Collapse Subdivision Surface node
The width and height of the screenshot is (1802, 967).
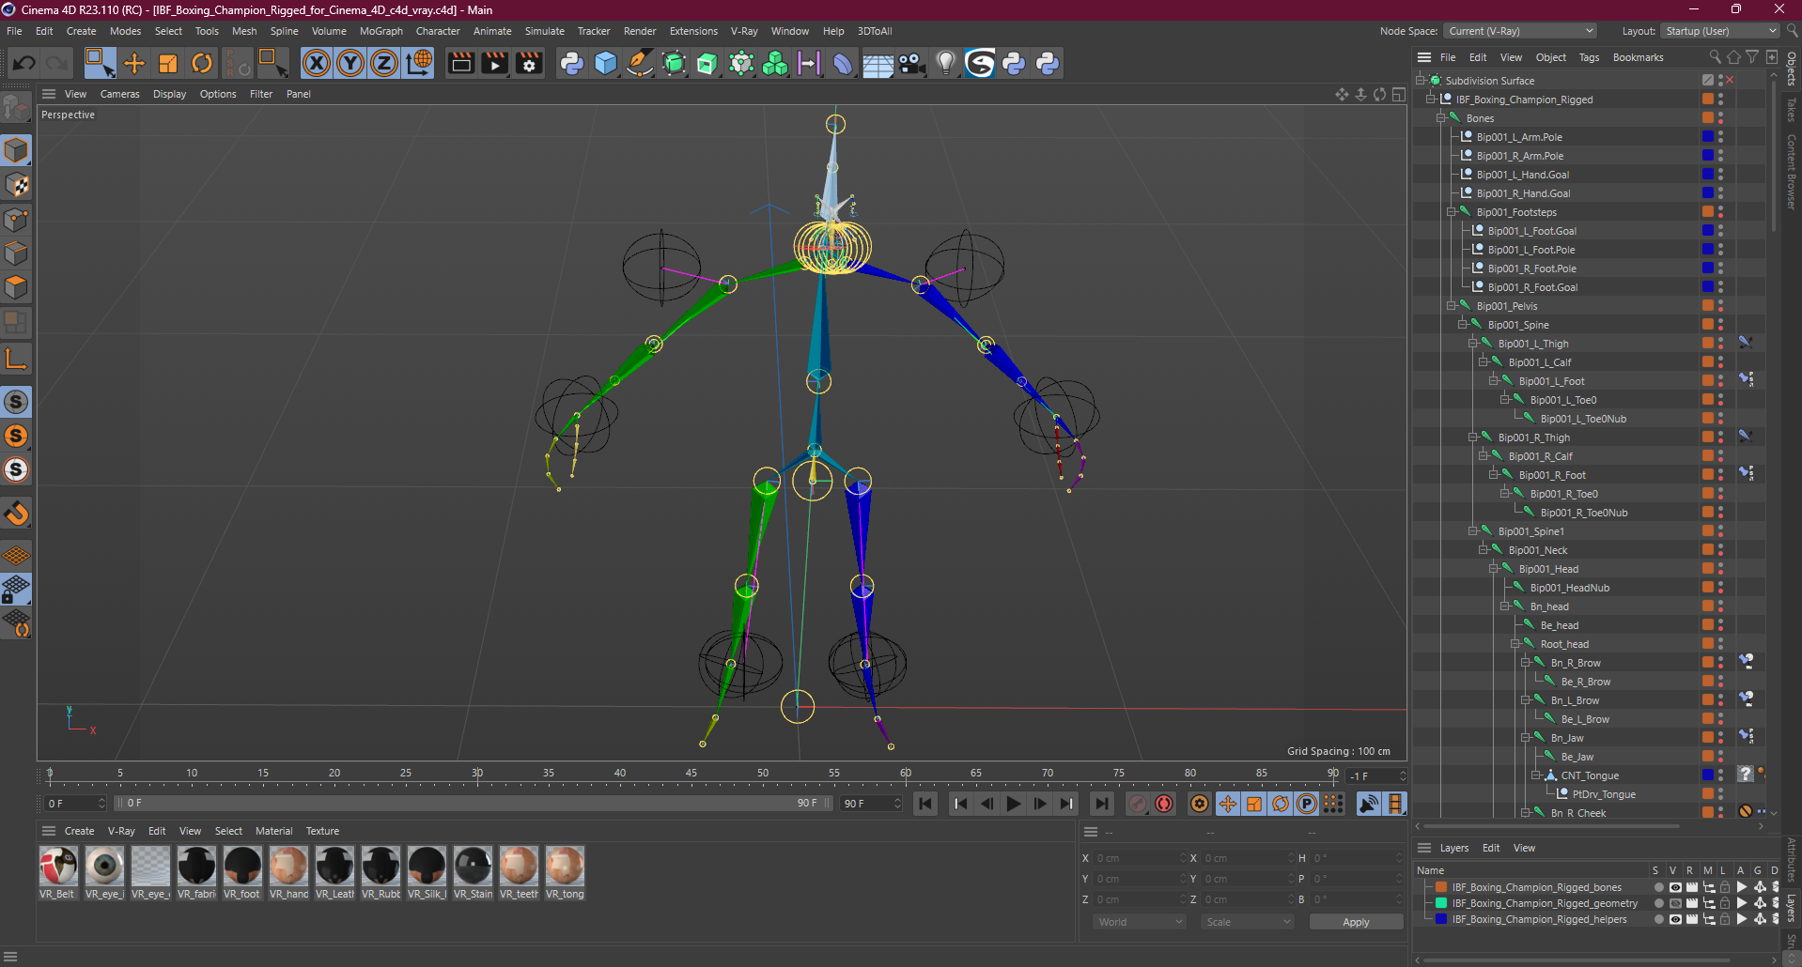1421,81
